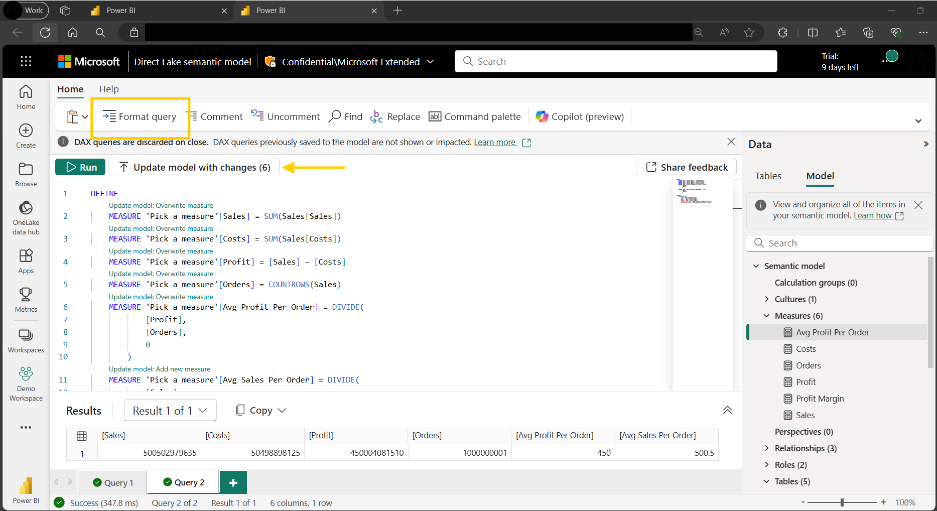Click the Format query toolbar button

tap(140, 117)
